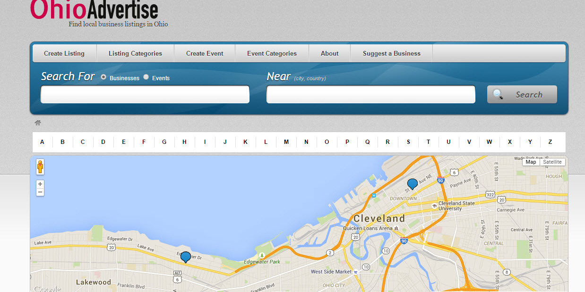Click the Search For text field
Image resolution: width=585 pixels, height=292 pixels.
click(145, 94)
